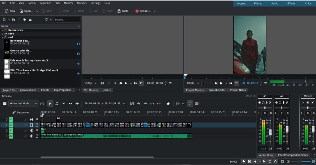
Task: Activate the spacer tool in timeline toolbar
Action: (x=64, y=103)
